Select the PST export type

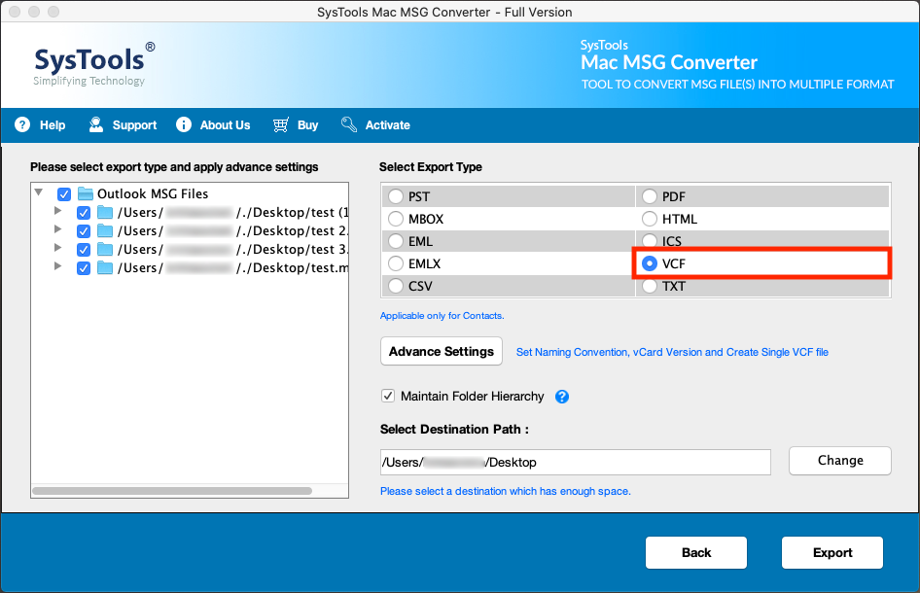(396, 196)
